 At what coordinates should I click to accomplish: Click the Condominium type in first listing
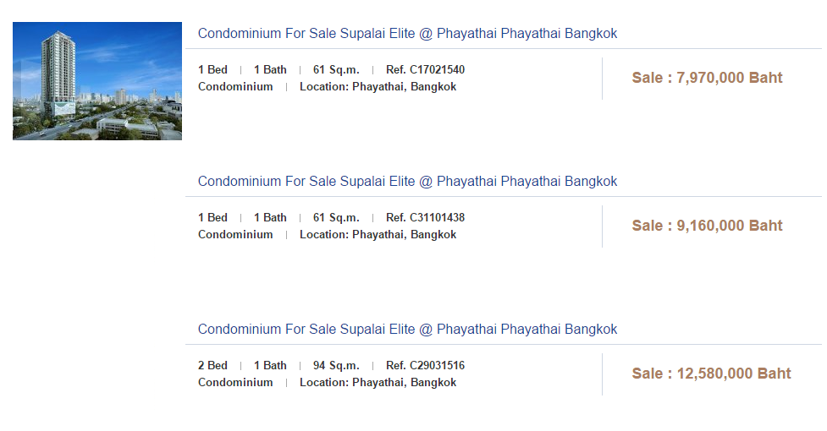(235, 87)
